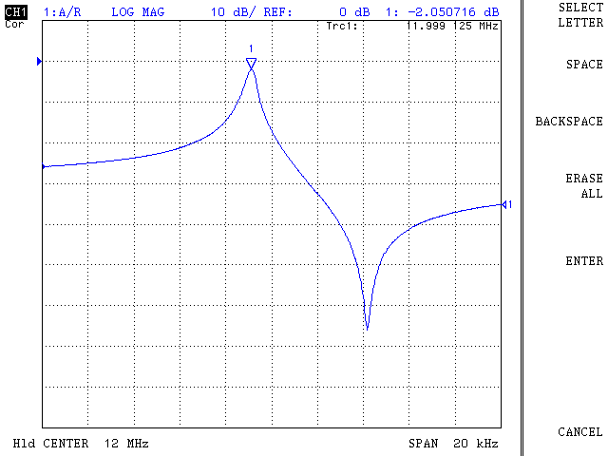Click the anti-resonance notch minimum on trace

pyautogui.click(x=367, y=328)
